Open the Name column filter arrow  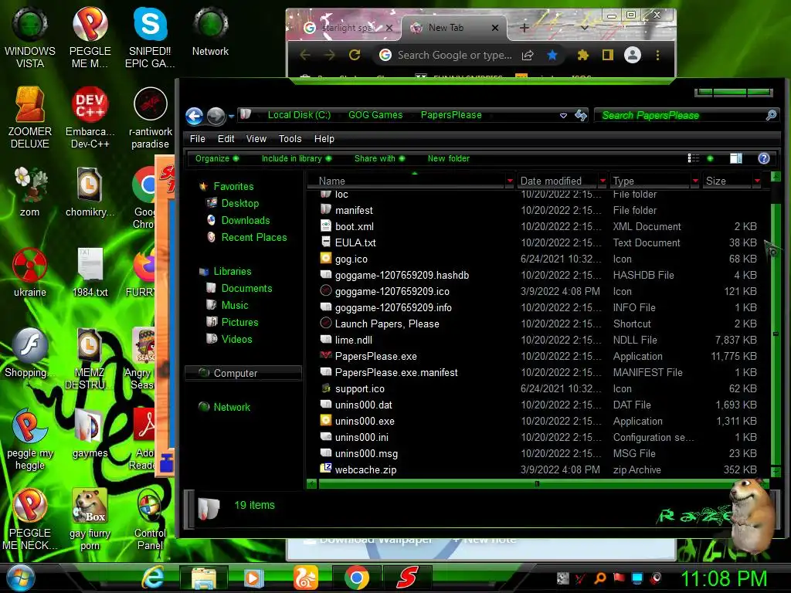[x=510, y=181]
